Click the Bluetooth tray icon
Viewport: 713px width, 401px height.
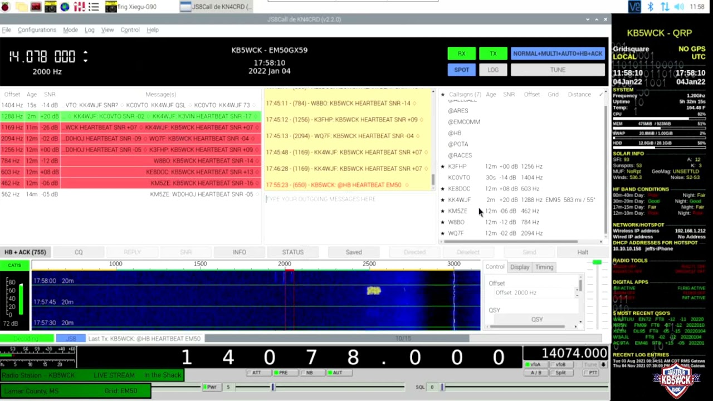[650, 7]
